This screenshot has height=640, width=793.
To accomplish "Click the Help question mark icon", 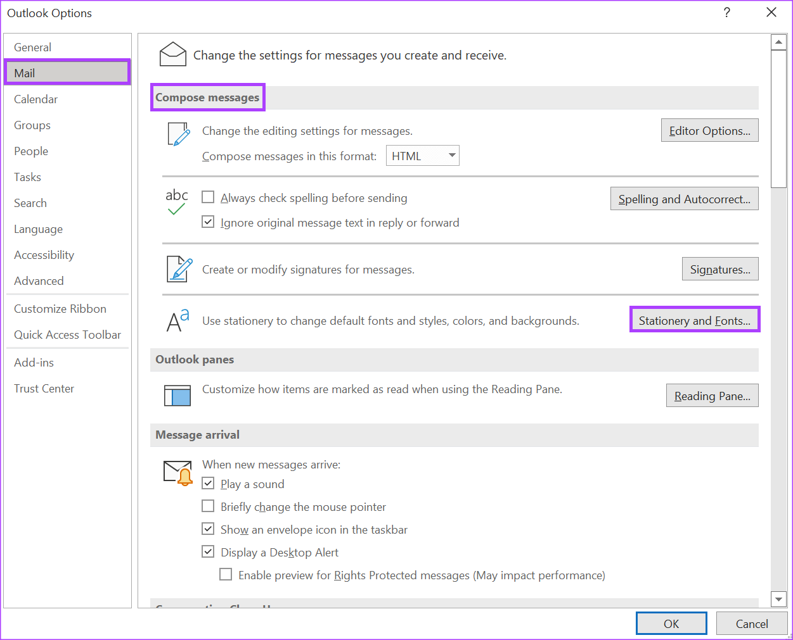I will (726, 13).
